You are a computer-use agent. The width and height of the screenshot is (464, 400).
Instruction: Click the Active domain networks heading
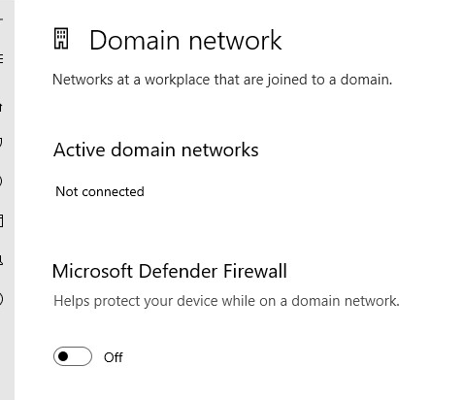tap(156, 150)
